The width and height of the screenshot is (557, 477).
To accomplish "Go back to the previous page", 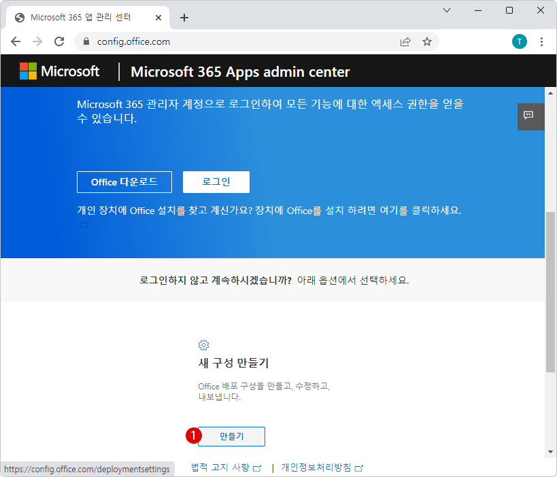I will 16,42.
